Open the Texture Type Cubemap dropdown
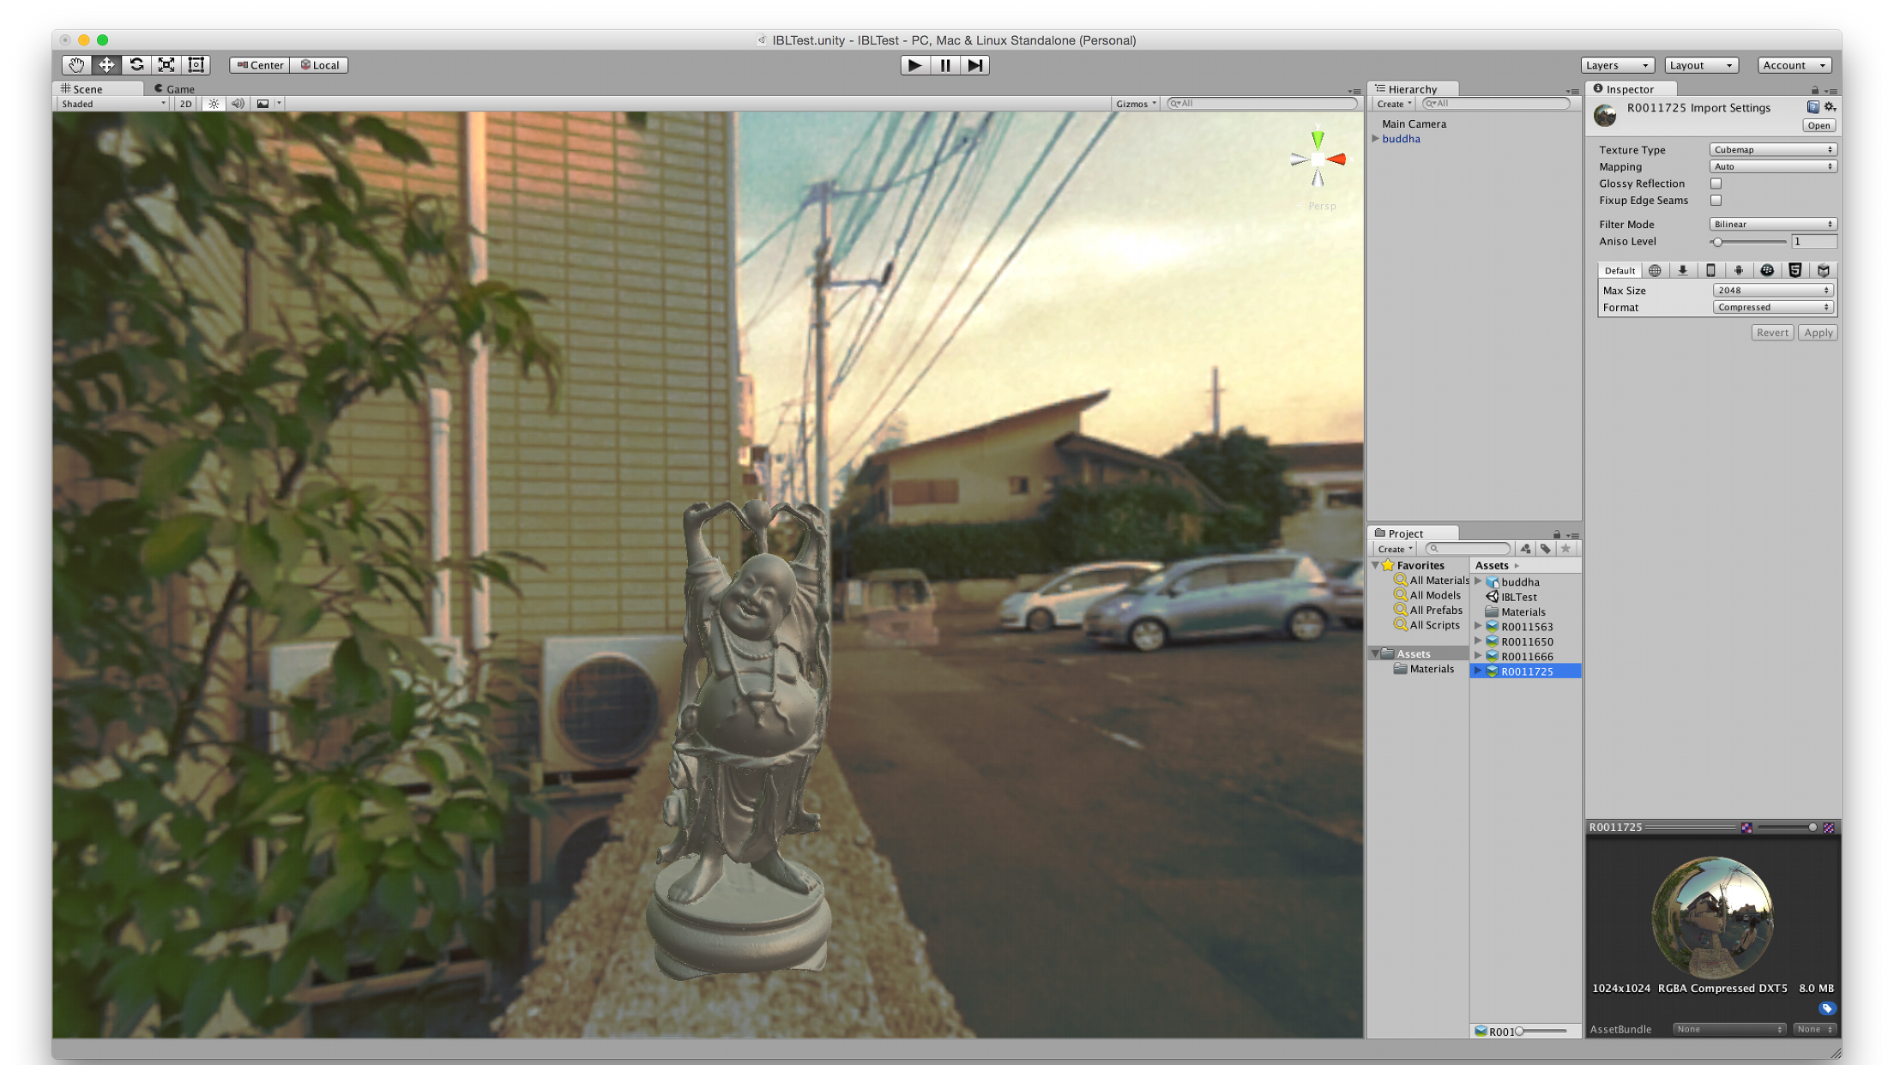1894x1065 pixels. (1772, 150)
